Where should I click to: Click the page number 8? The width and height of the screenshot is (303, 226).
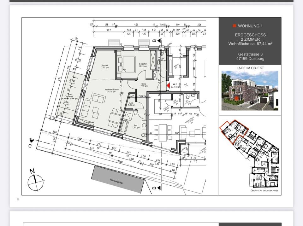[x=18, y=199]
